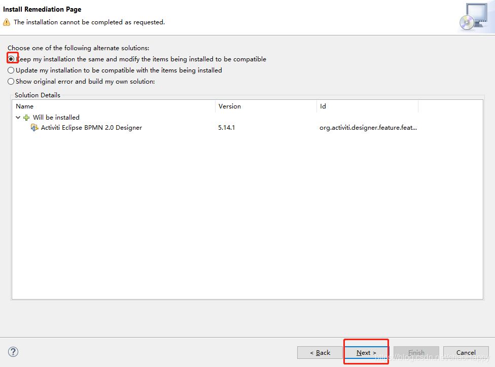Click the 'Solution Details' group label
The image size is (495, 367).
point(38,95)
